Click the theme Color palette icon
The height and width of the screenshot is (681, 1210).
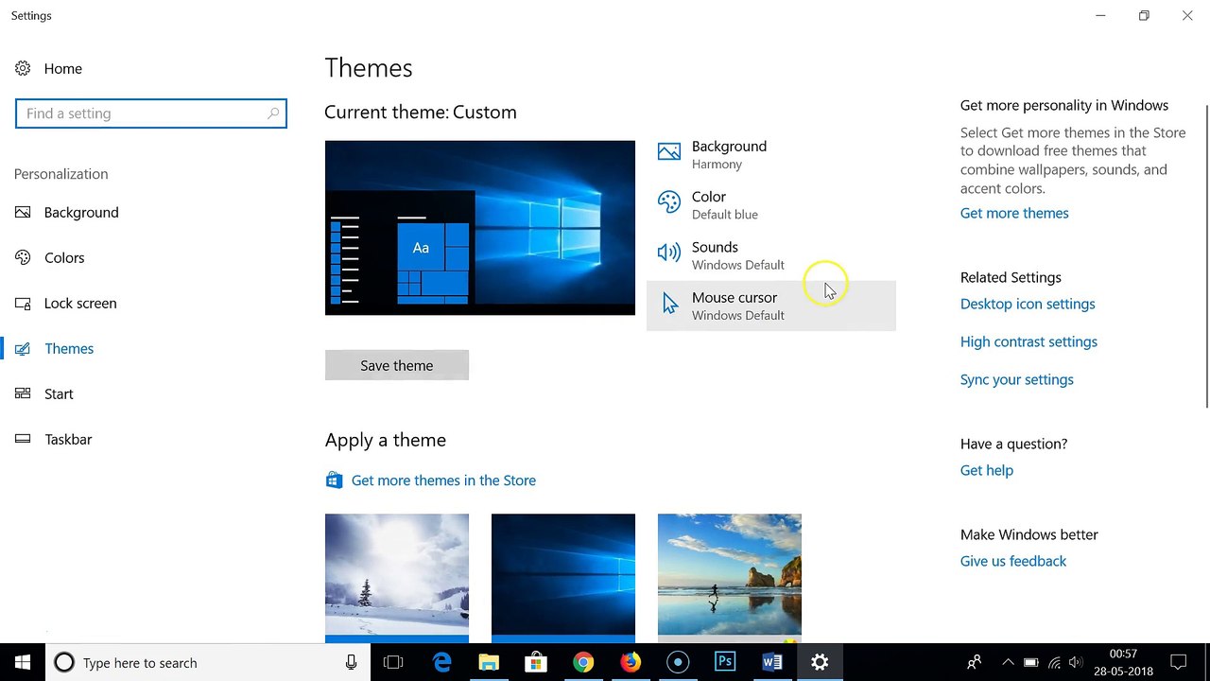pyautogui.click(x=669, y=202)
